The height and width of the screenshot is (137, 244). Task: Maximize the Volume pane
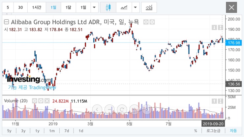click(x=221, y=101)
